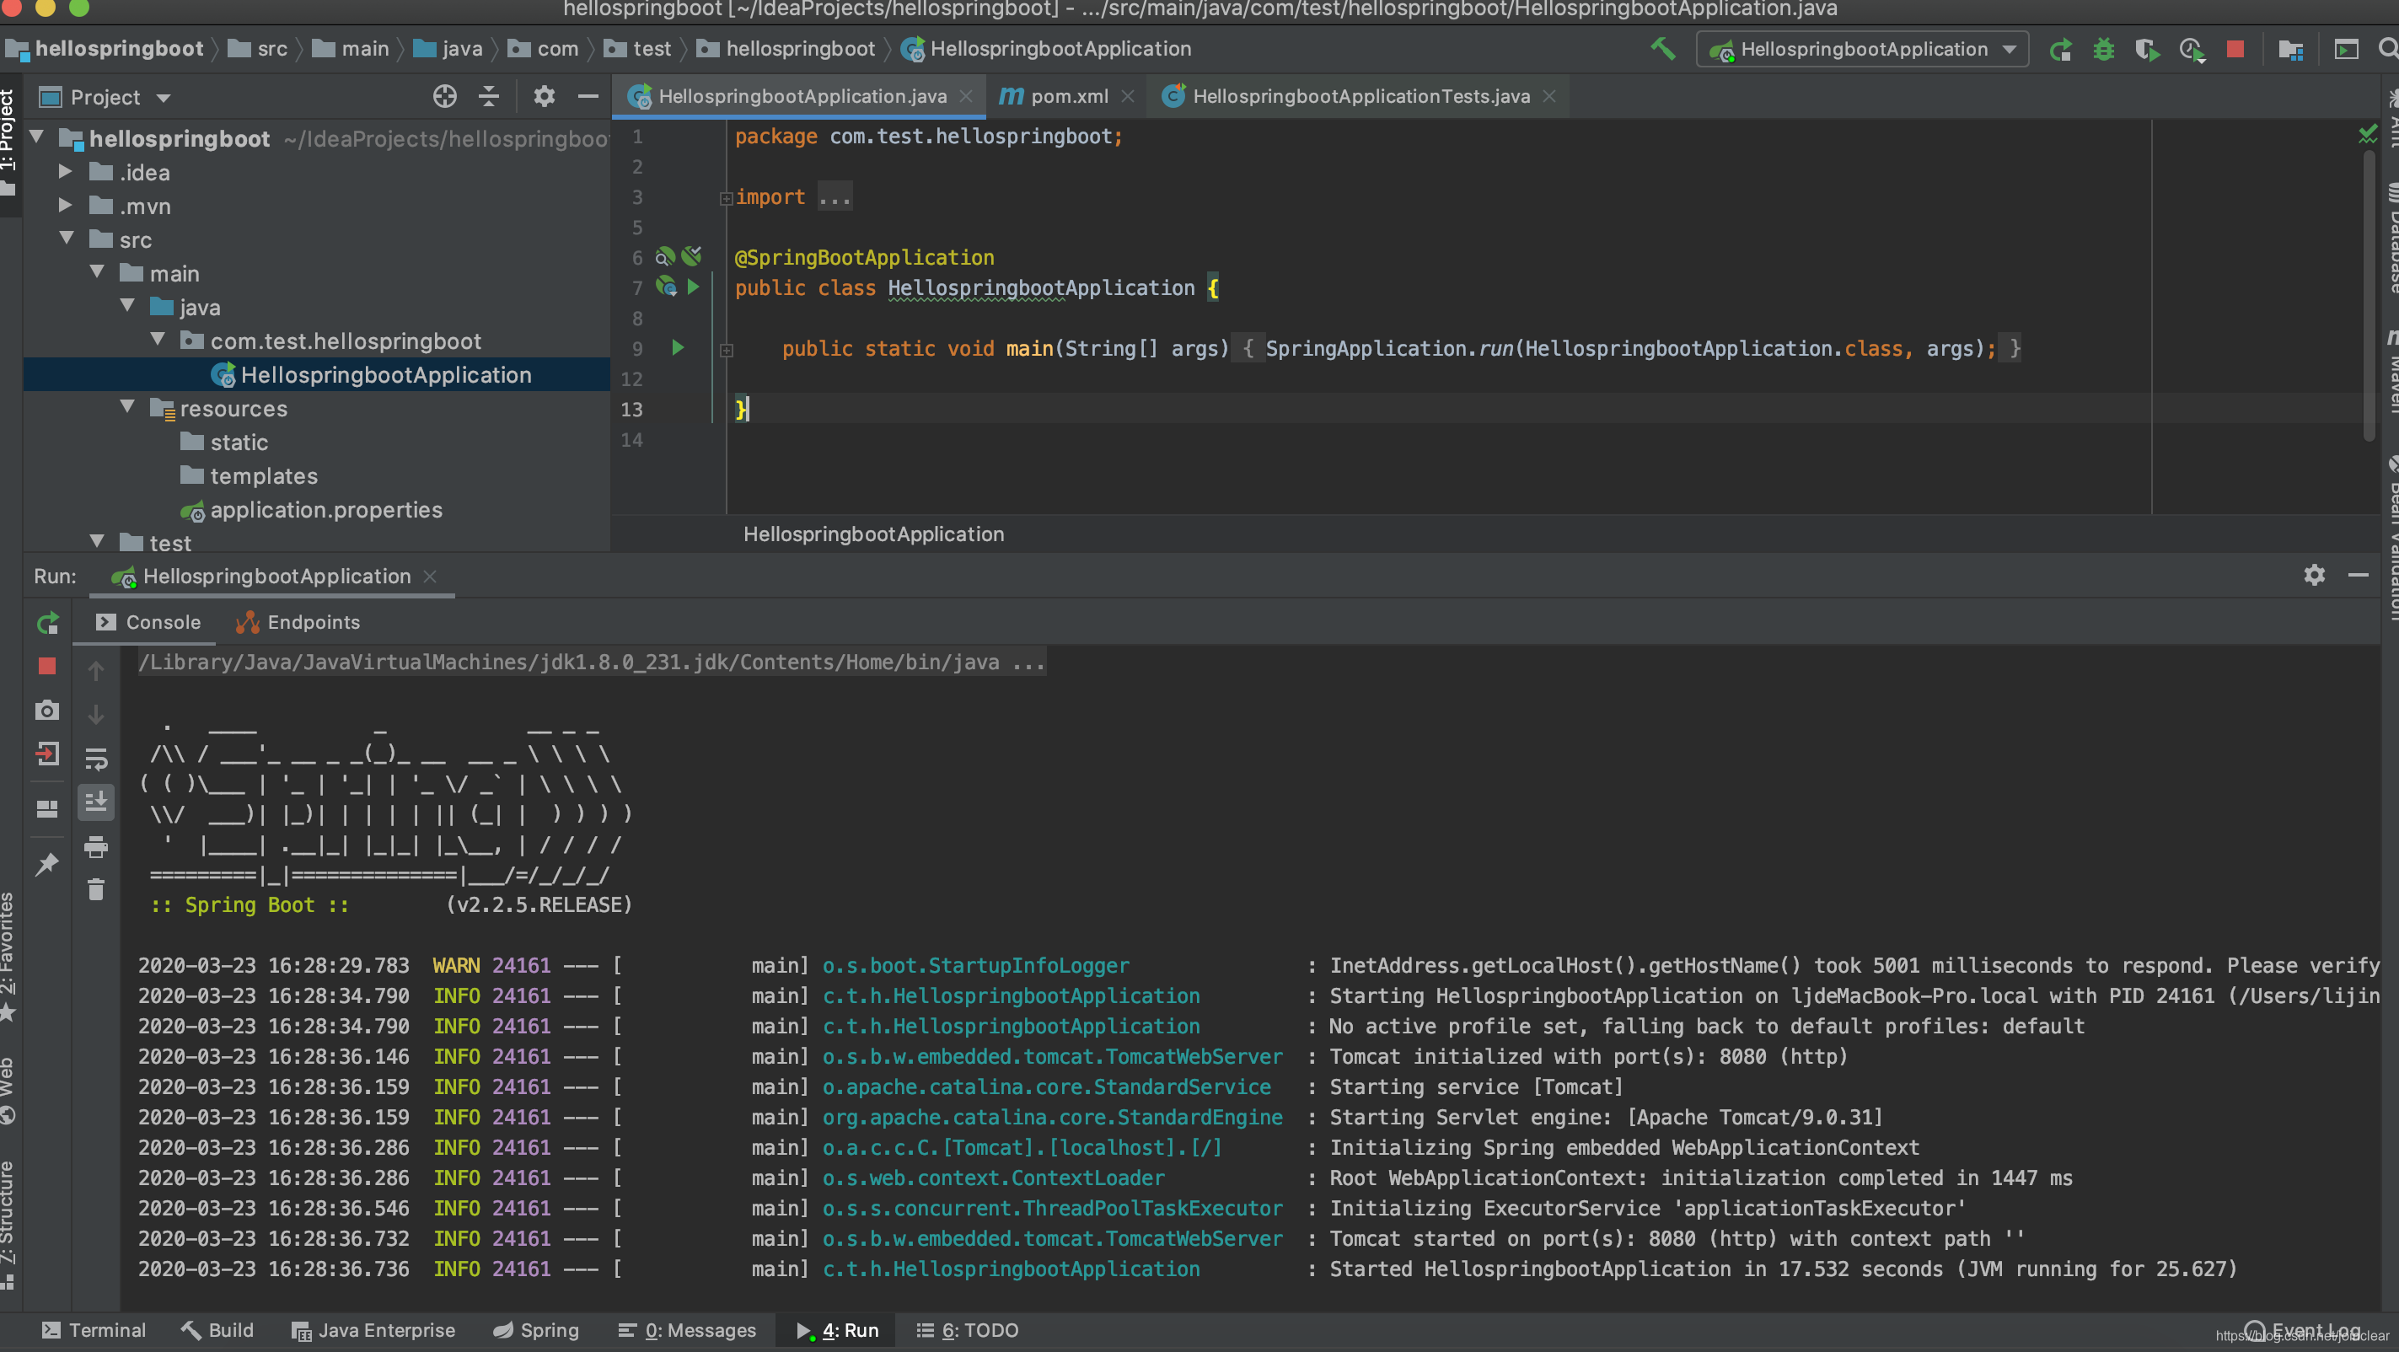
Task: Expand the .mvn folder
Action: (65, 205)
